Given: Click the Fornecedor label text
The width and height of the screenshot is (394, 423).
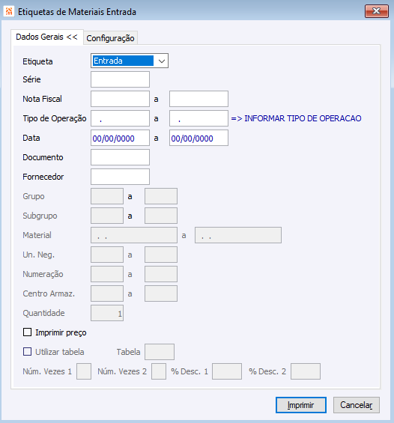Looking at the screenshot, I should coord(43,177).
